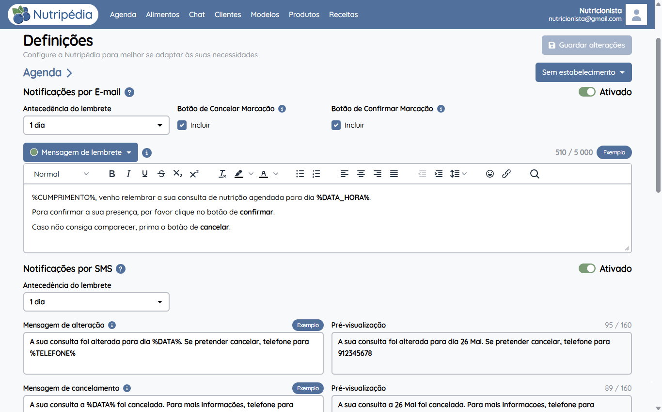The image size is (662, 412).
Task: Open help for Notificações por SMS
Action: click(121, 269)
